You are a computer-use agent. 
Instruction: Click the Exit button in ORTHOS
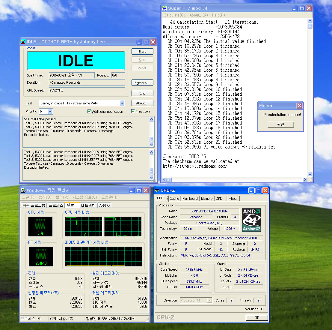(x=142, y=93)
